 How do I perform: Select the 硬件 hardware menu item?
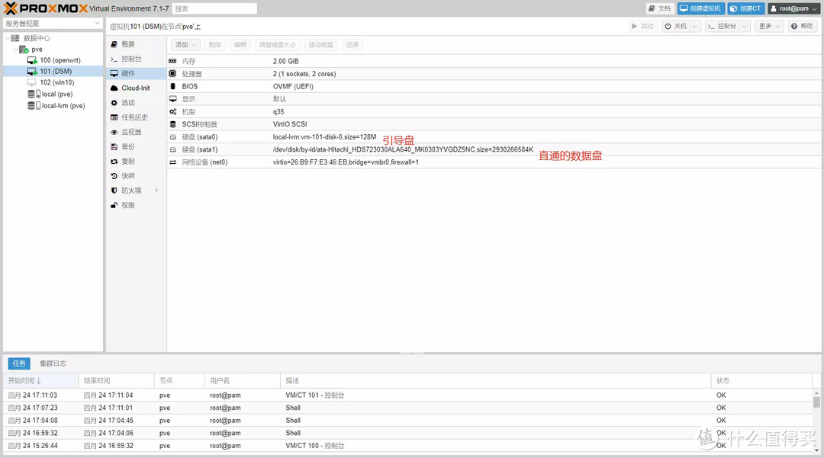point(136,73)
